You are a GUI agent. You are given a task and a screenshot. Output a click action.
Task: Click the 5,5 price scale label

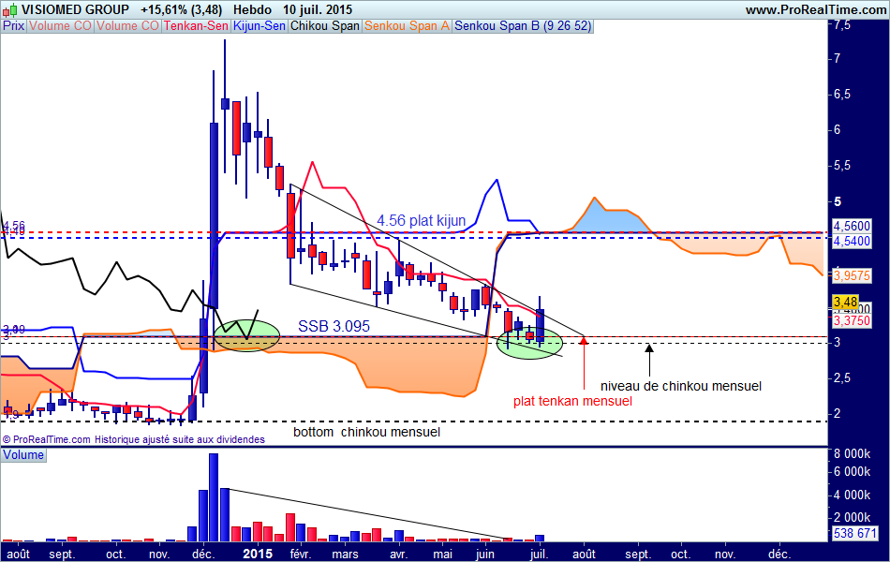click(843, 166)
